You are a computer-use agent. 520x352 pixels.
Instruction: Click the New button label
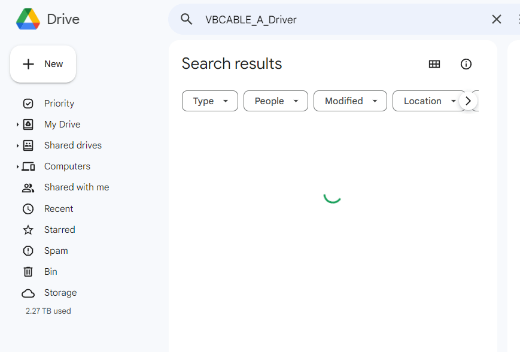[x=54, y=64]
